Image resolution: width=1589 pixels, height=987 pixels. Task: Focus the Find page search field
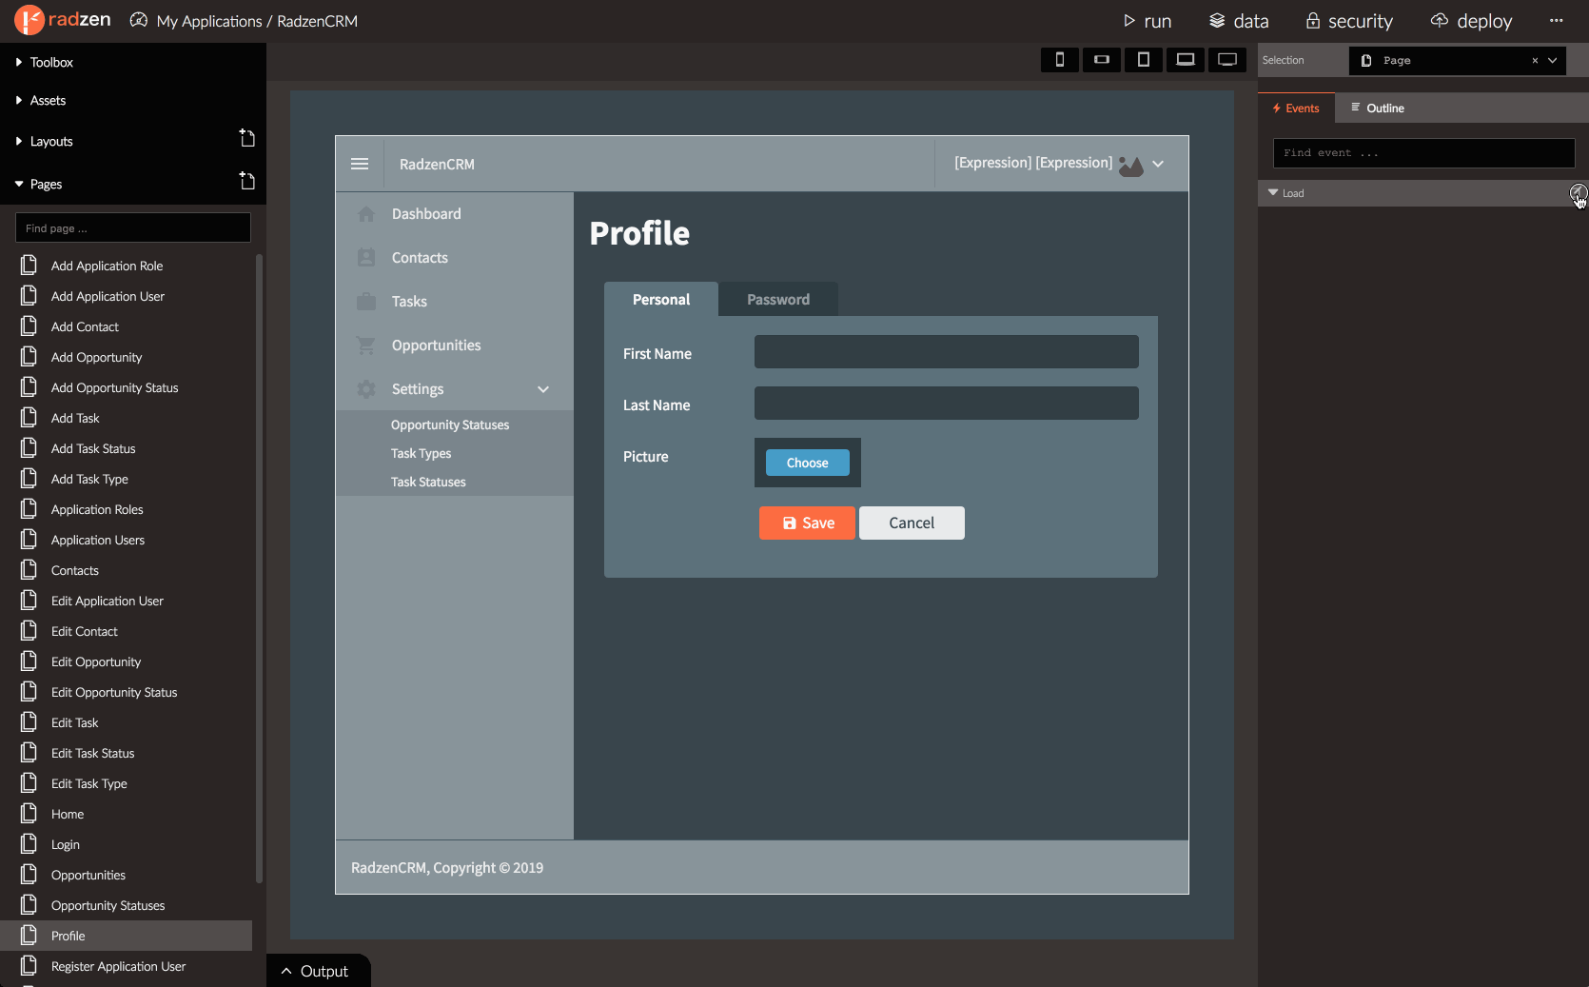(133, 228)
